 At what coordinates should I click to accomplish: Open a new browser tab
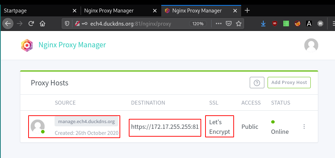[247, 10]
